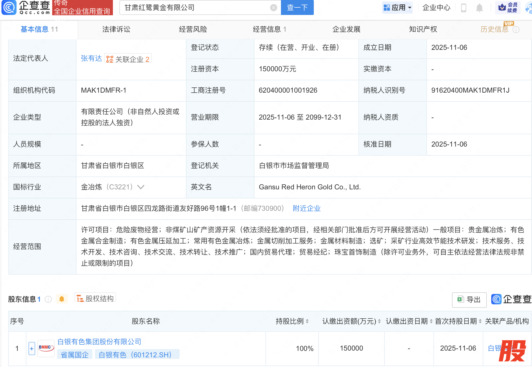The width and height of the screenshot is (532, 367).
Task: Click the info icon beside 历史信息
Action: coord(516,30)
